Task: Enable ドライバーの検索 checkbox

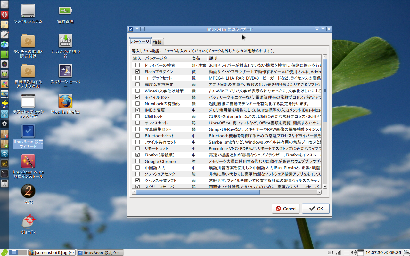Action: pos(137,65)
